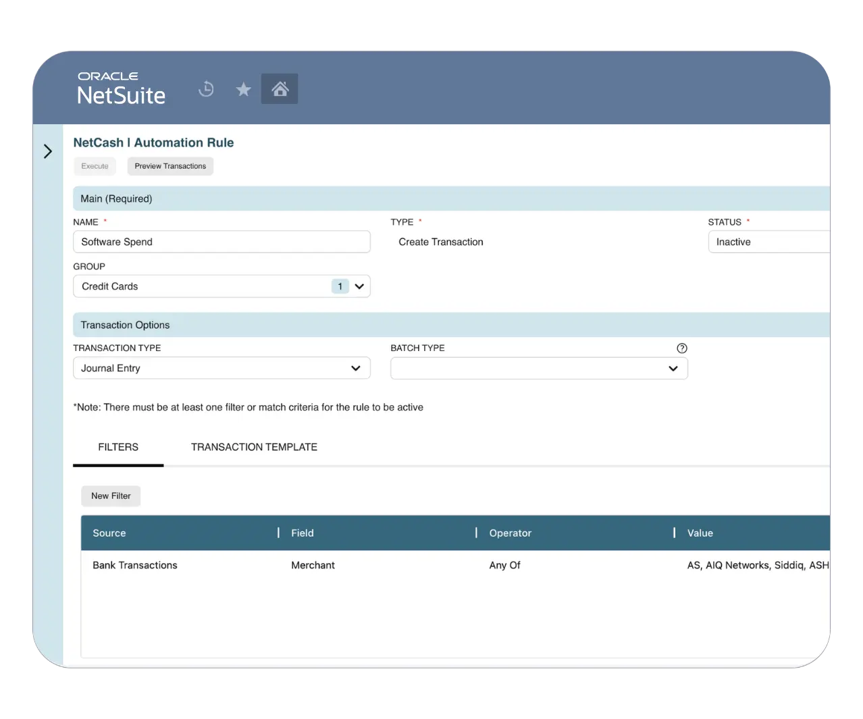Edit the Name field Software Spend

(x=221, y=242)
